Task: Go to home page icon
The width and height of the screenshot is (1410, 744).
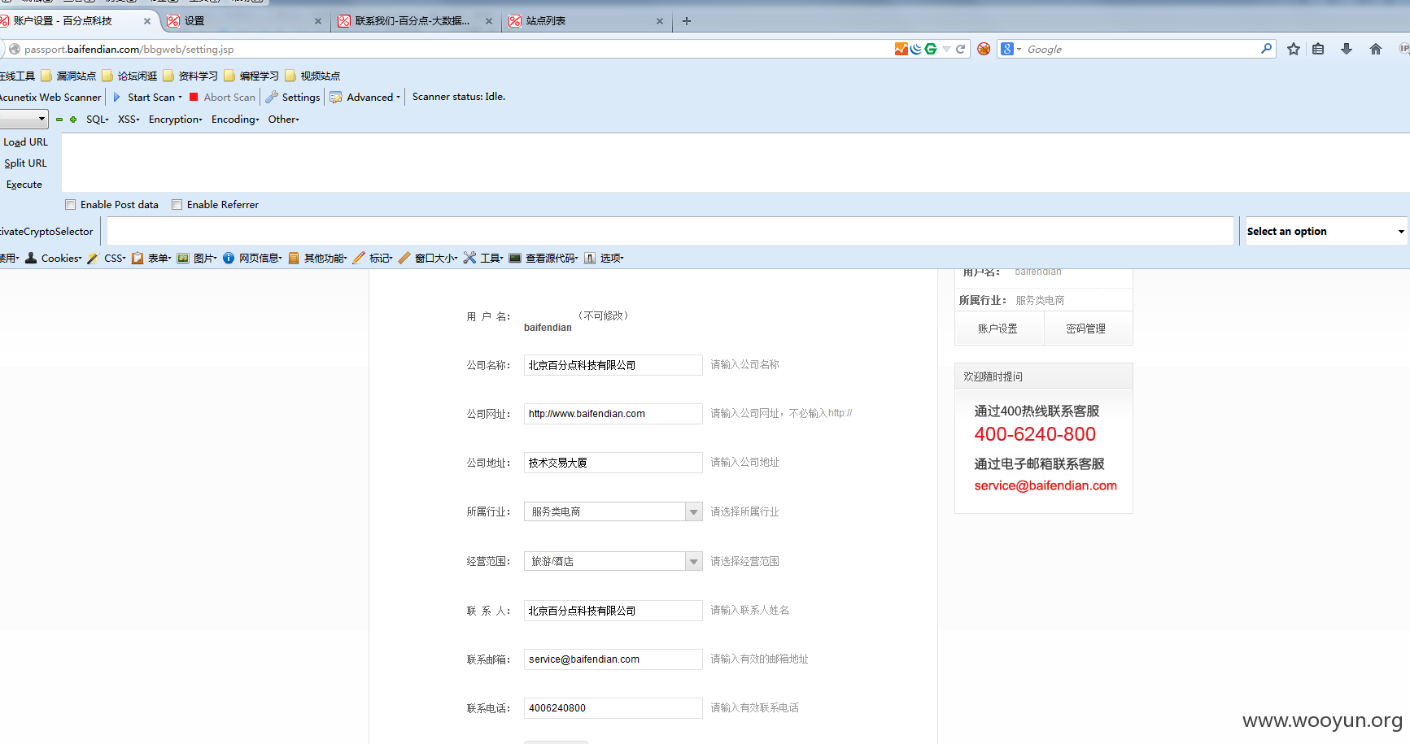Action: pos(1376,49)
